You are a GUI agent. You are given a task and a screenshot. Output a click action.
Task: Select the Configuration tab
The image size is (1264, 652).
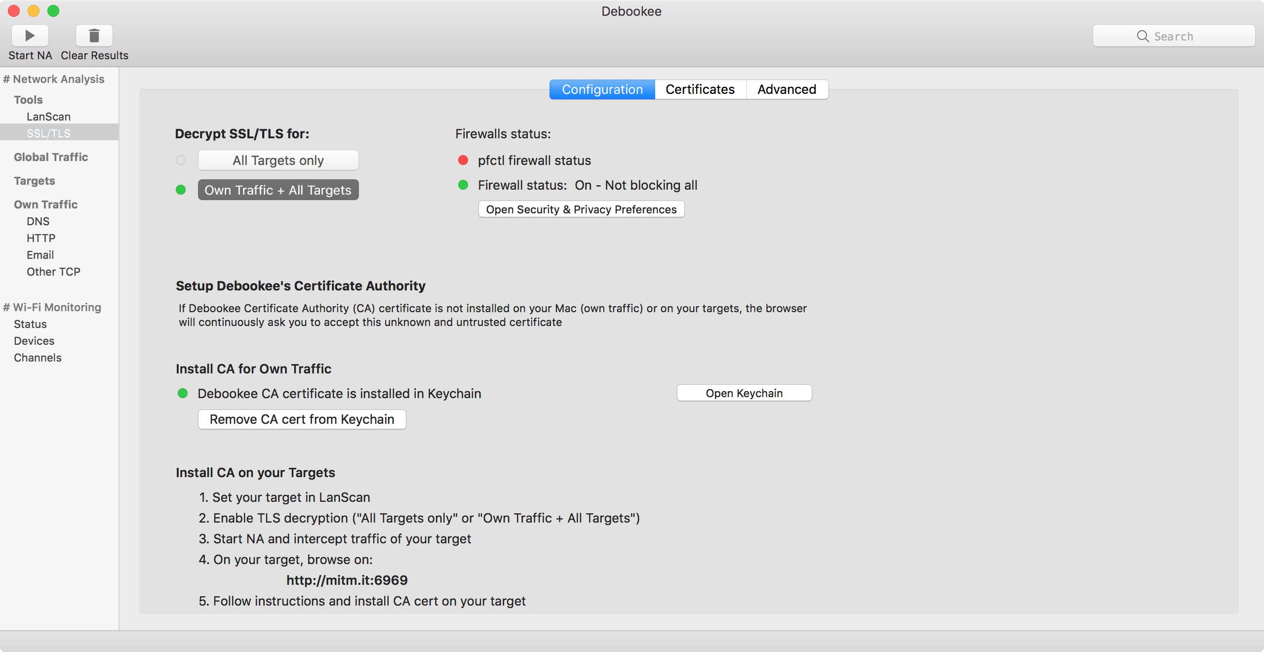point(602,88)
